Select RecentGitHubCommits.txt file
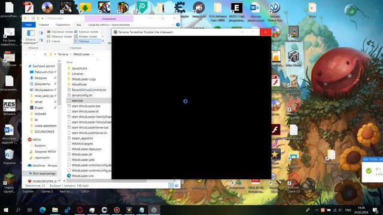 click(x=87, y=90)
